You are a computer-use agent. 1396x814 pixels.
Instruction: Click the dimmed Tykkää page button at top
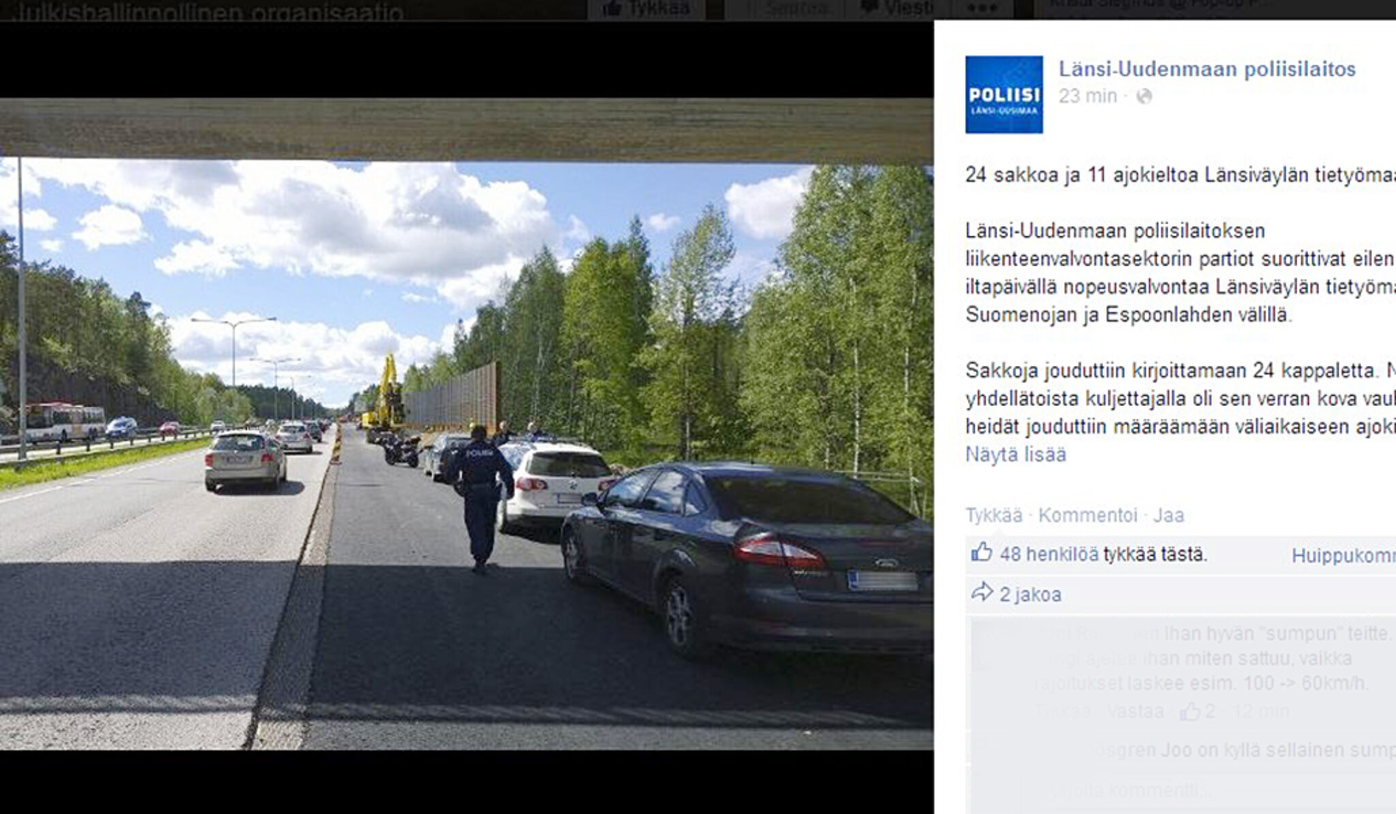(x=647, y=9)
